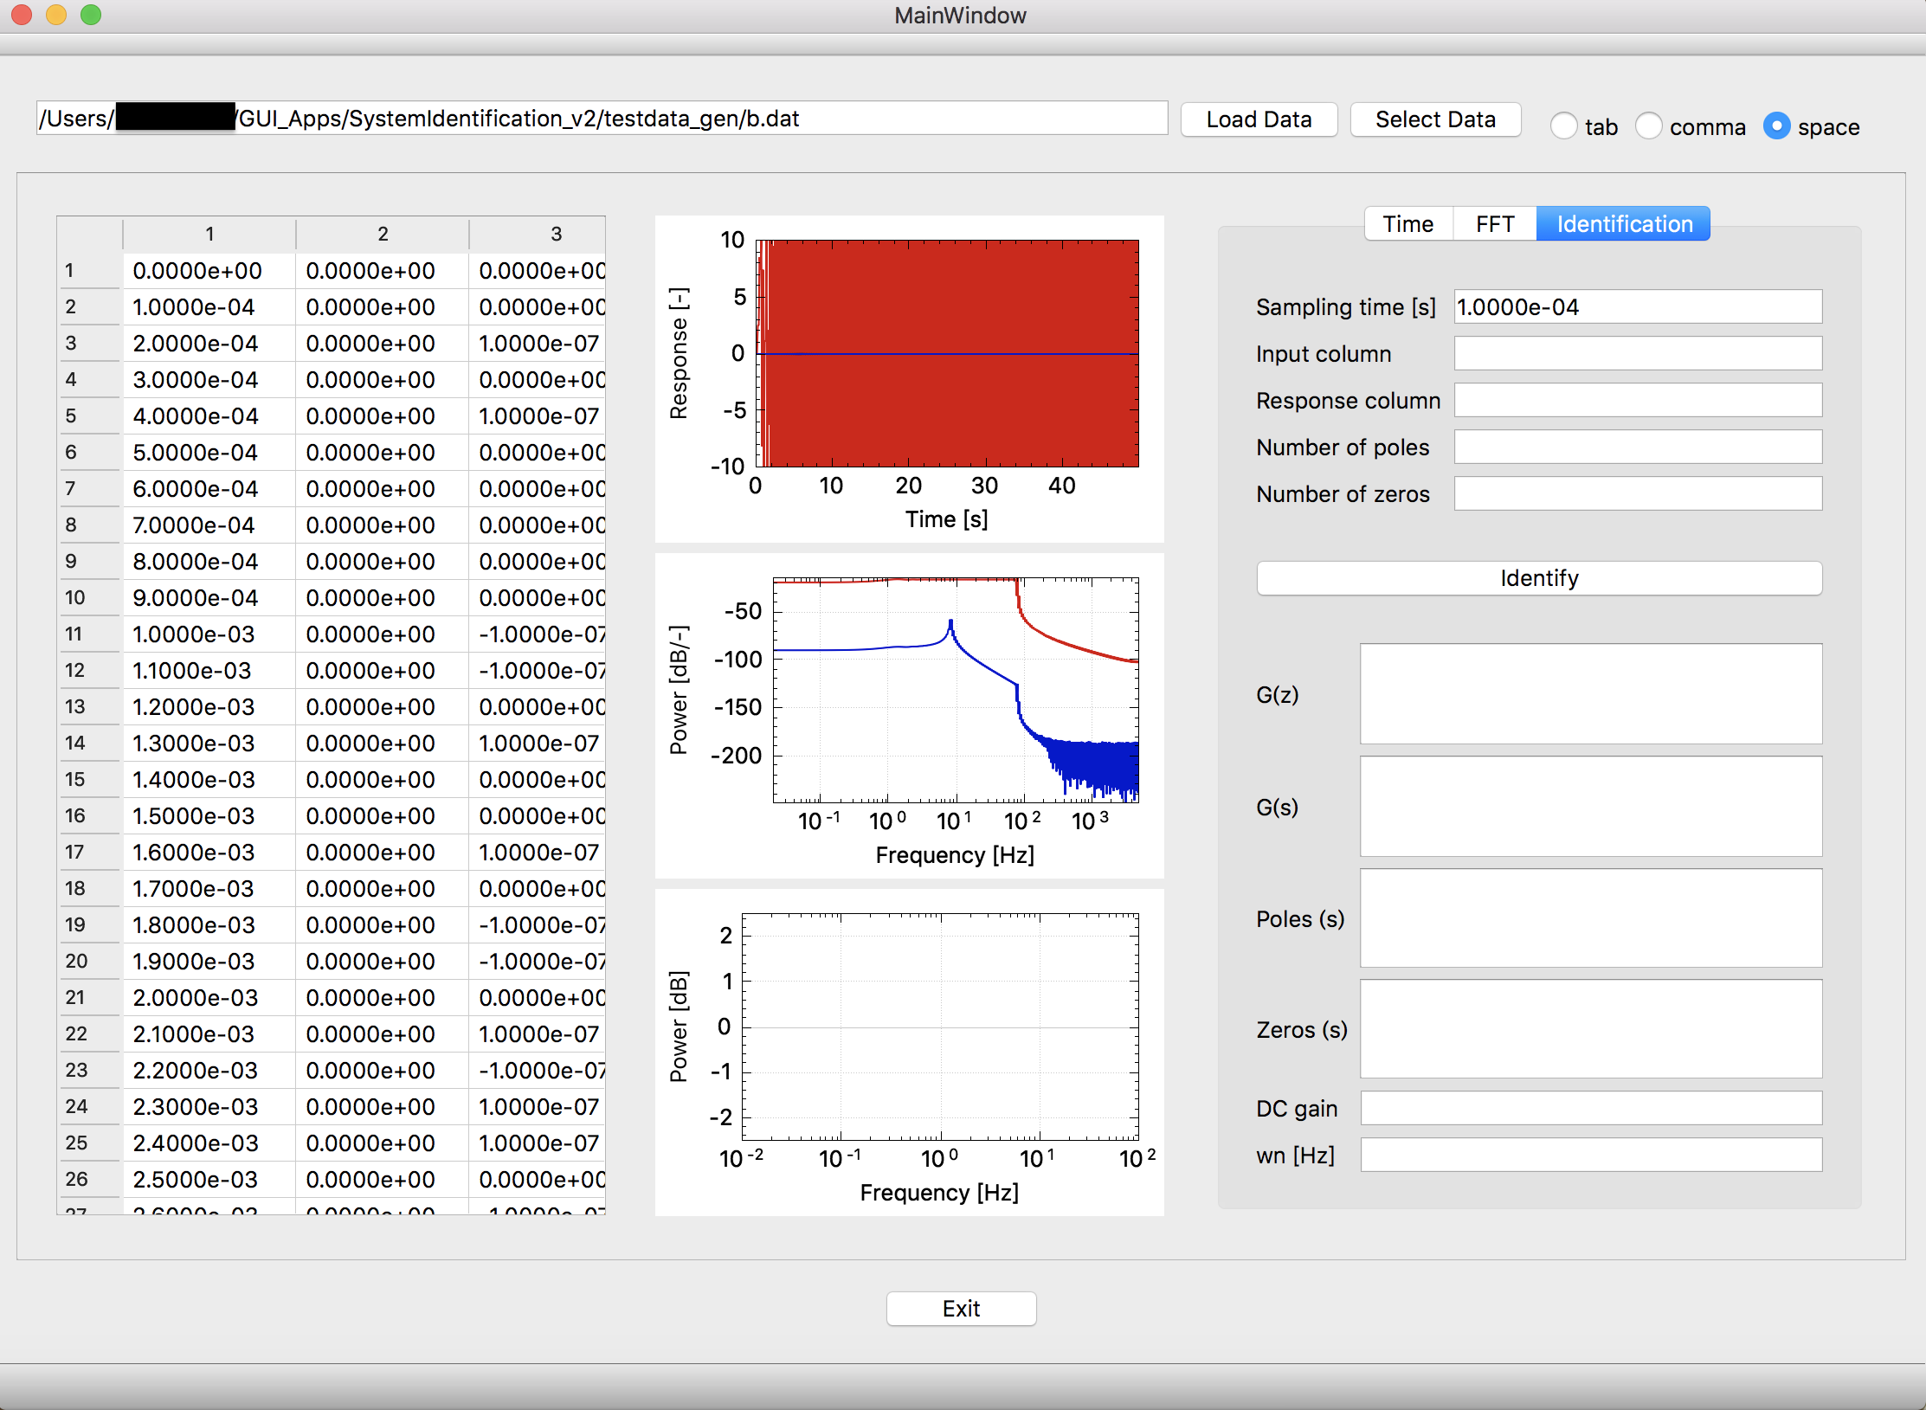1926x1410 pixels.
Task: Click cell 1.0000e-03 in row 11
Action: [x=209, y=634]
